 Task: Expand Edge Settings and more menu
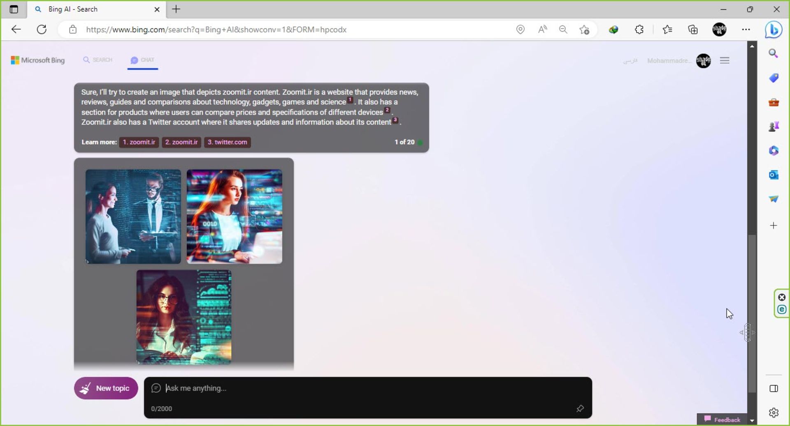tap(746, 30)
